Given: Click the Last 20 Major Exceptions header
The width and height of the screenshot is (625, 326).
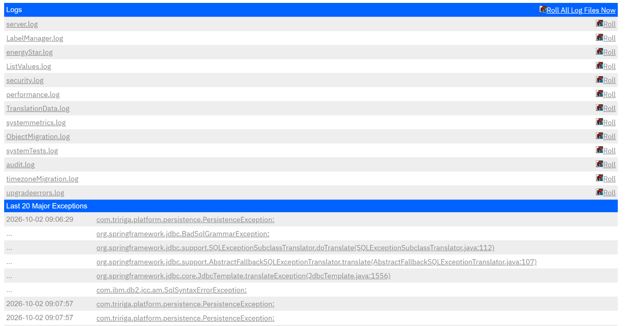Looking at the screenshot, I should coord(47,206).
